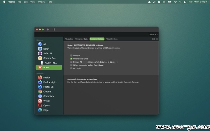
Task: Open the Apple menu
Action: 4,2
